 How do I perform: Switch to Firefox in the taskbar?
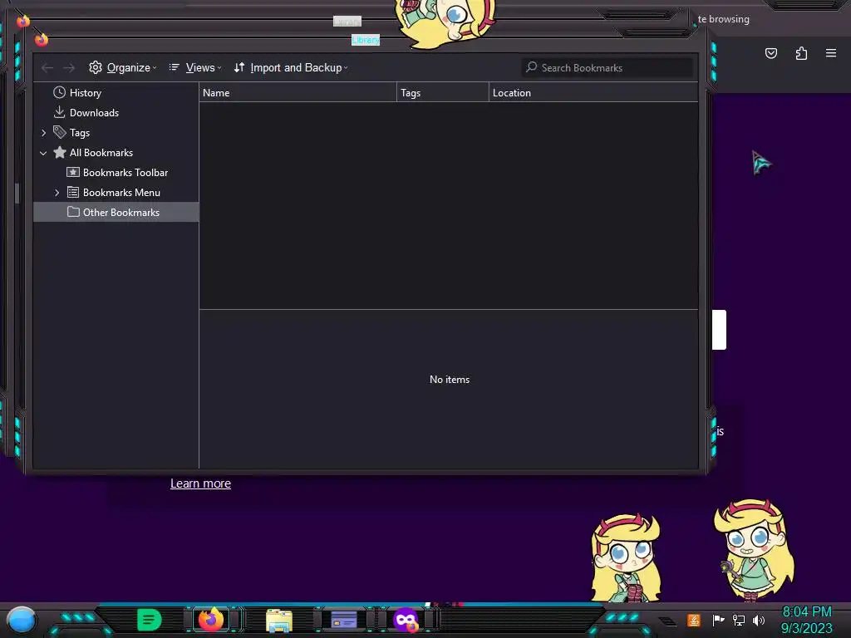(211, 620)
